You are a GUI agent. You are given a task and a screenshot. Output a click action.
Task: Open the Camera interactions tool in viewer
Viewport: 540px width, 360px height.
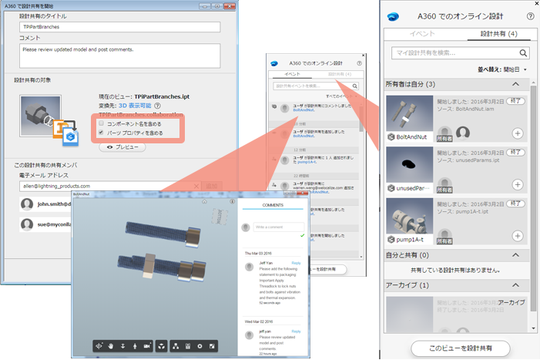click(x=146, y=346)
